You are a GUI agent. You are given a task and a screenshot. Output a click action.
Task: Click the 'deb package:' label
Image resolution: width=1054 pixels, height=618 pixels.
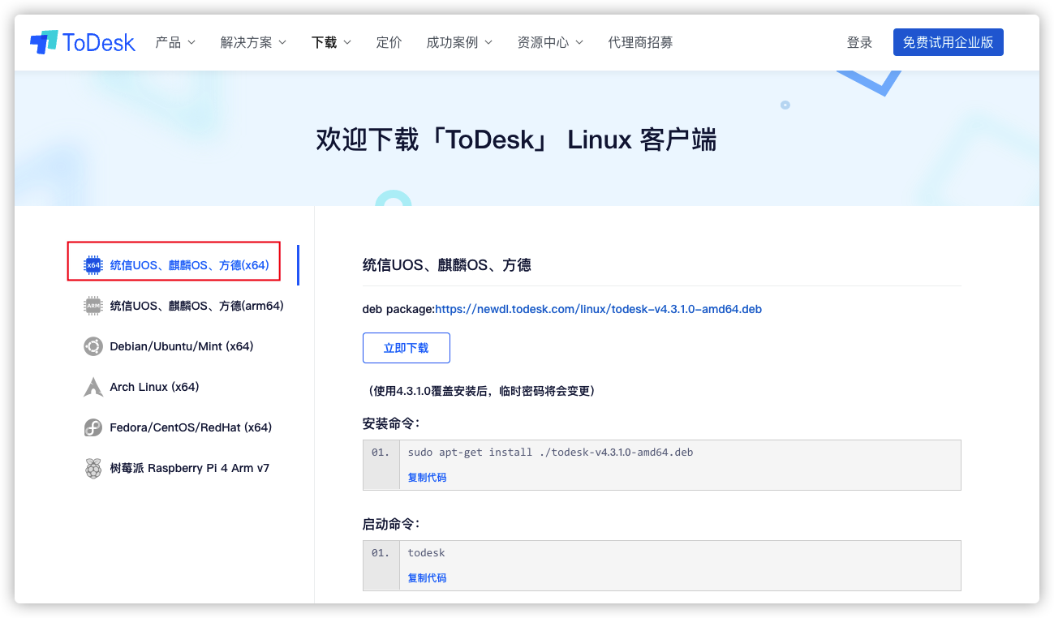coord(398,309)
